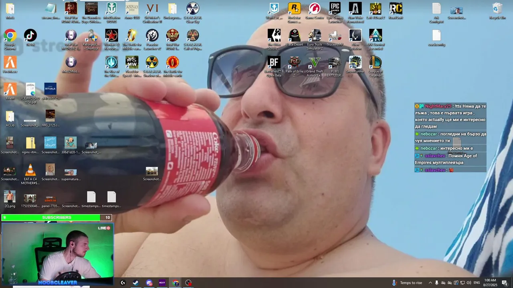Open the crackconfig file
Image resolution: width=513 pixels, height=288 pixels.
[436, 38]
